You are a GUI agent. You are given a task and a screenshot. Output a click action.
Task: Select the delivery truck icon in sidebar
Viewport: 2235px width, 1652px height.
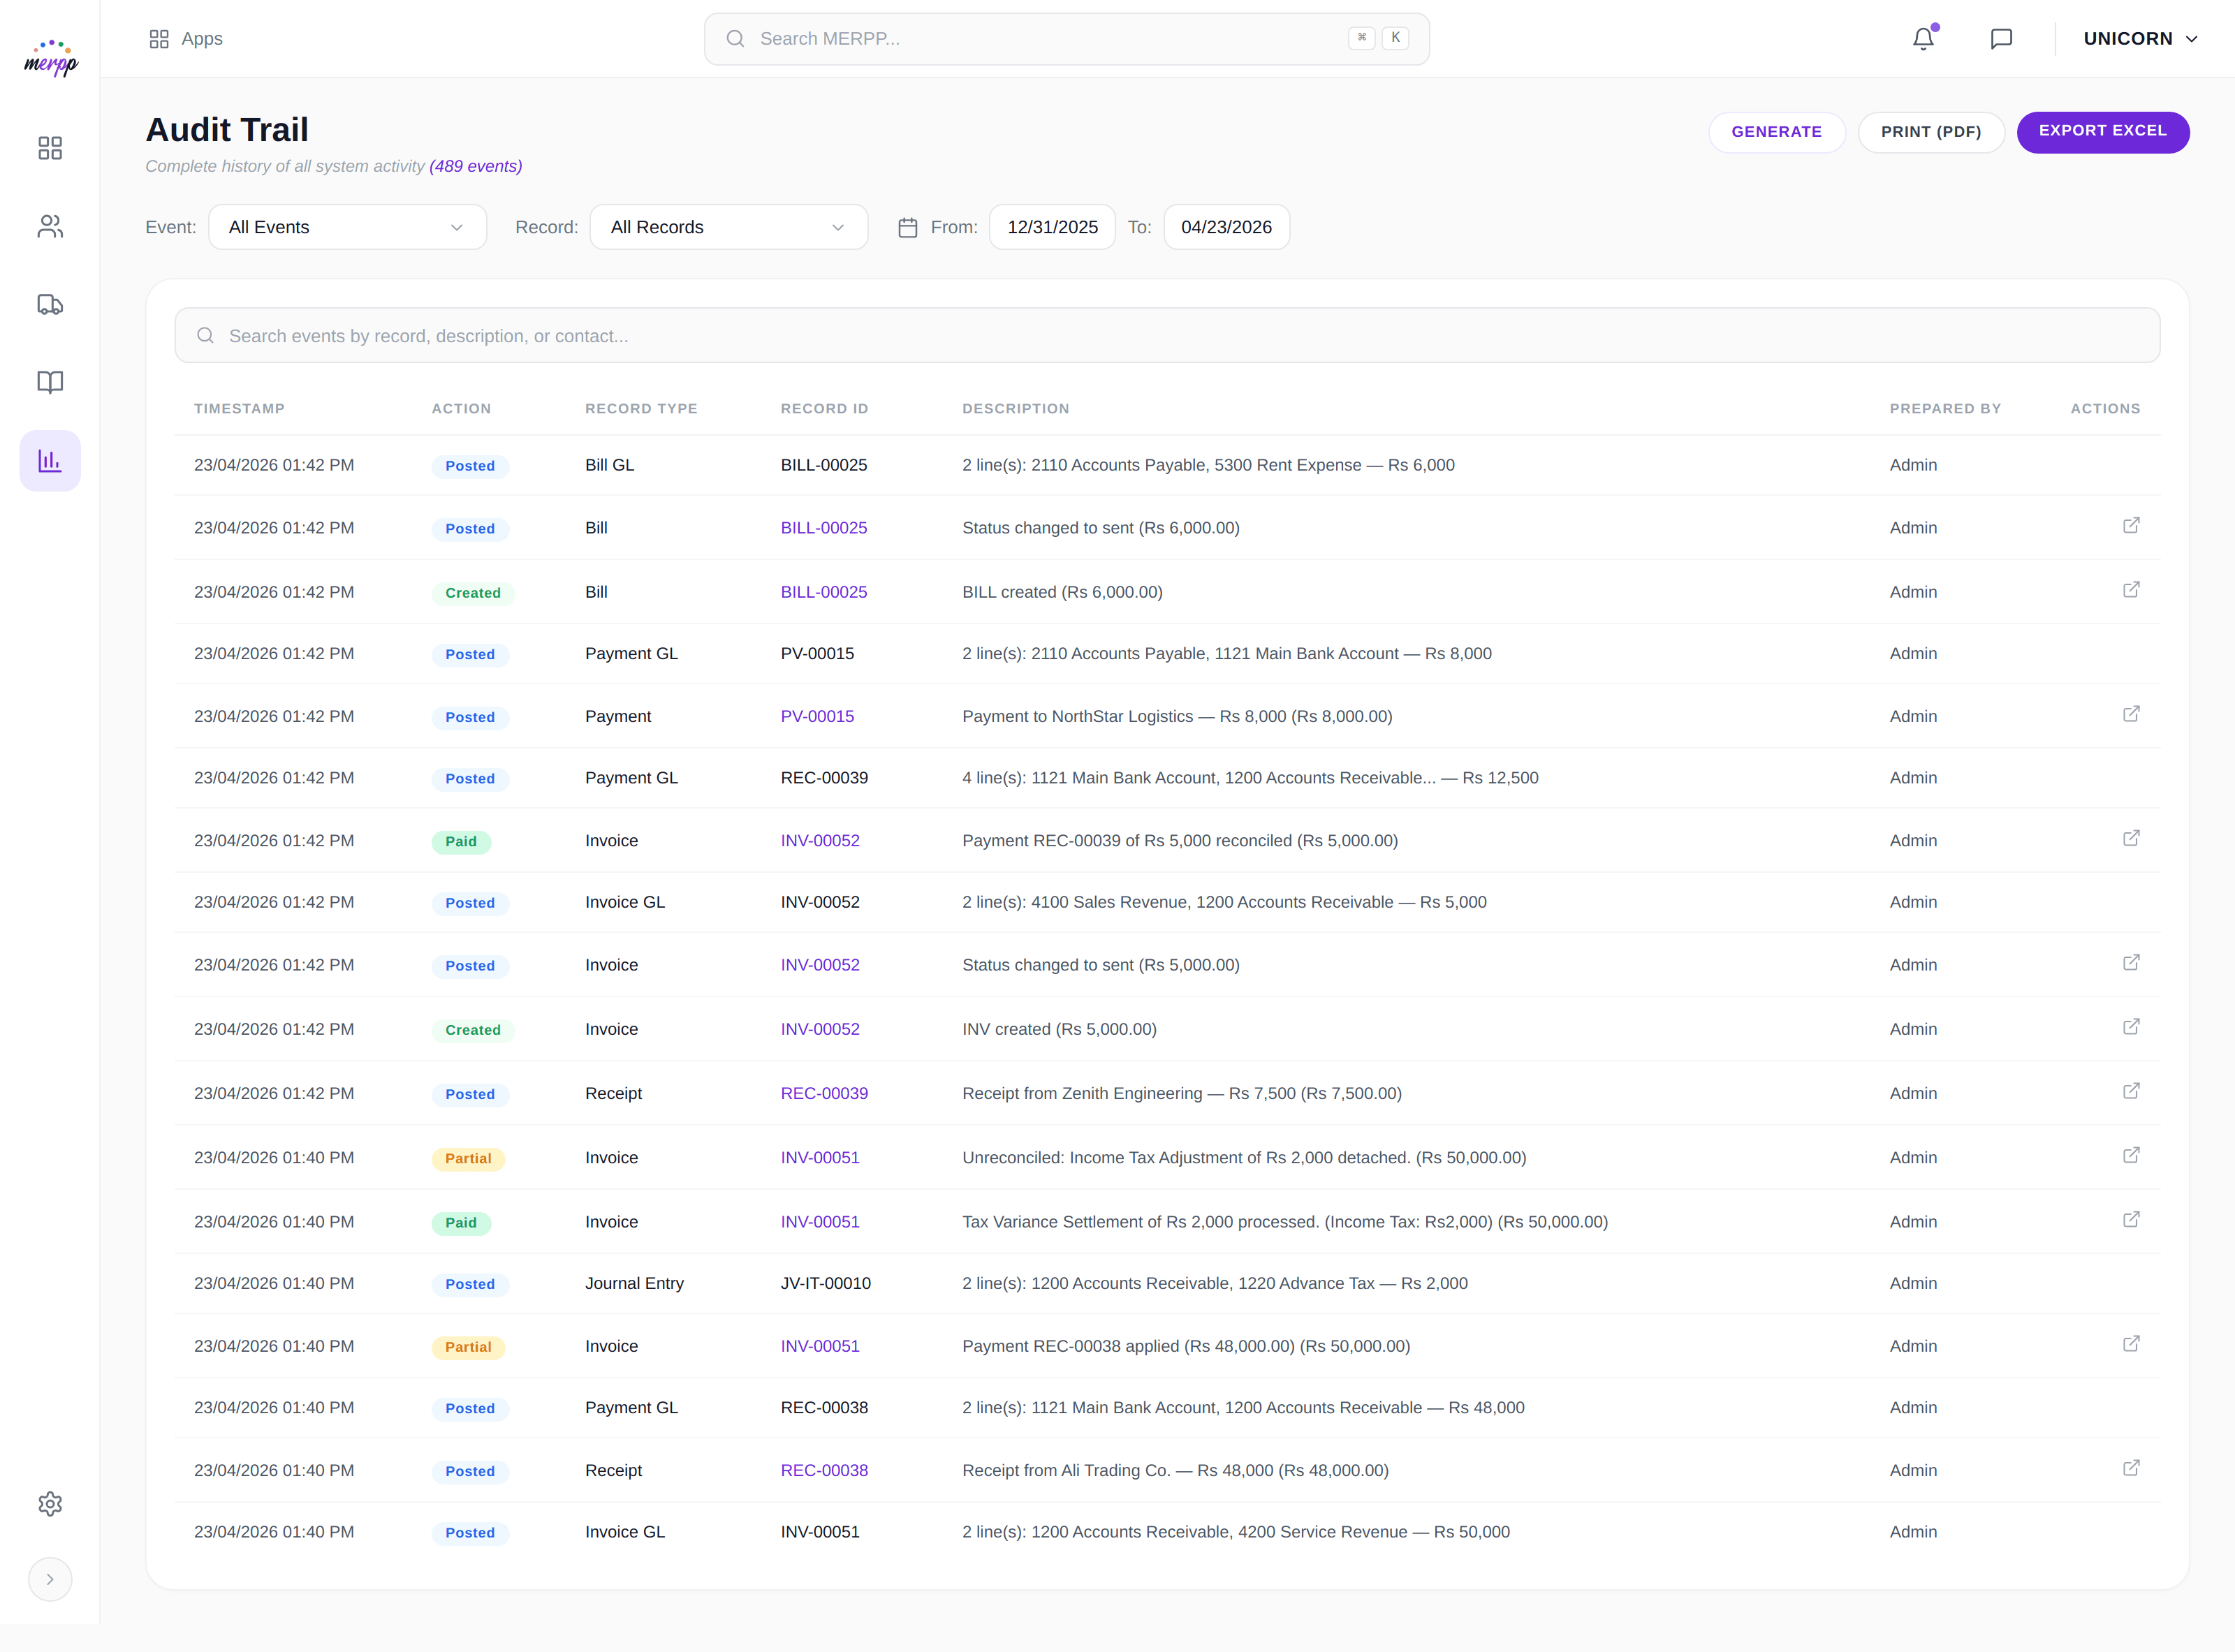(50, 304)
